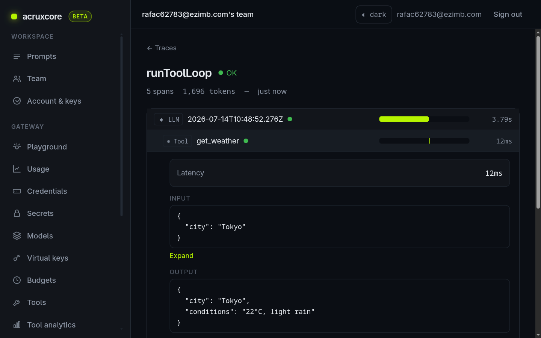
Task: Select Budgets in the sidebar
Action: point(41,280)
